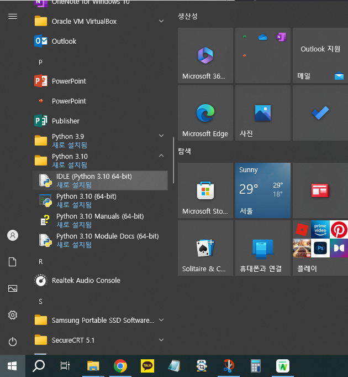Image resolution: width=348 pixels, height=377 pixels.
Task: Open the Solitaire & Casual Games tile
Action: coord(205,248)
